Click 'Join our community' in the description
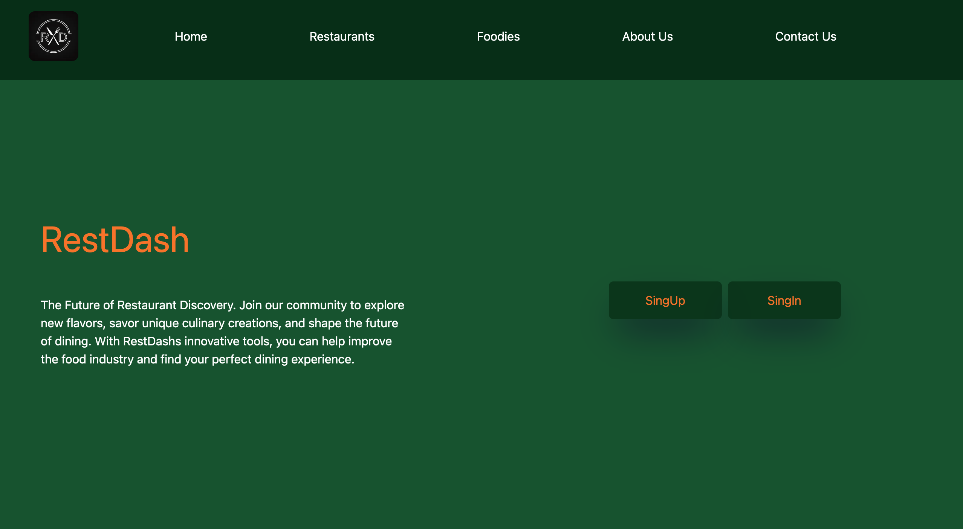This screenshot has width=963, height=529. (x=292, y=305)
